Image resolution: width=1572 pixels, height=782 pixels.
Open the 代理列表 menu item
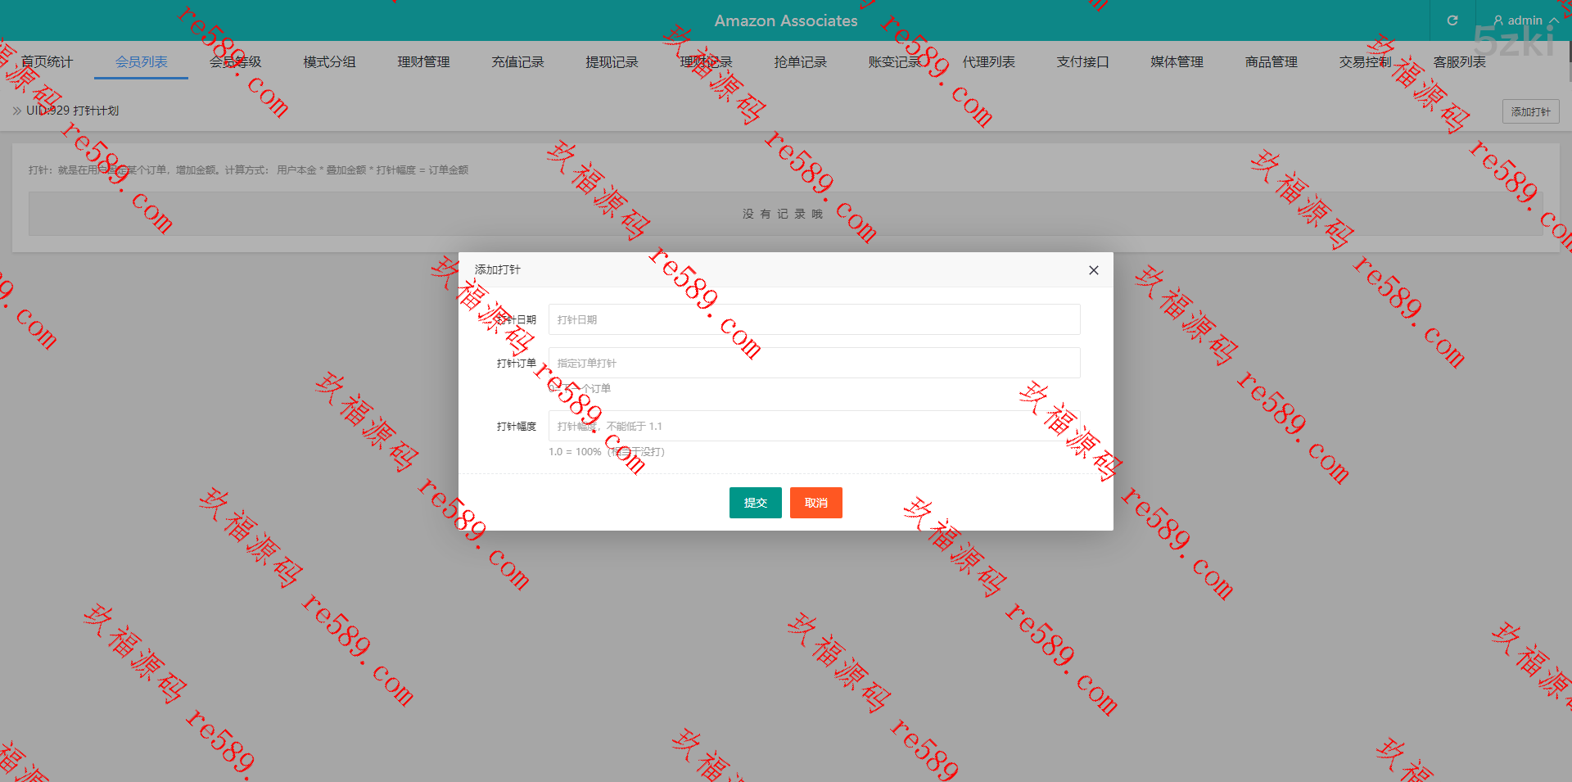coord(988,62)
